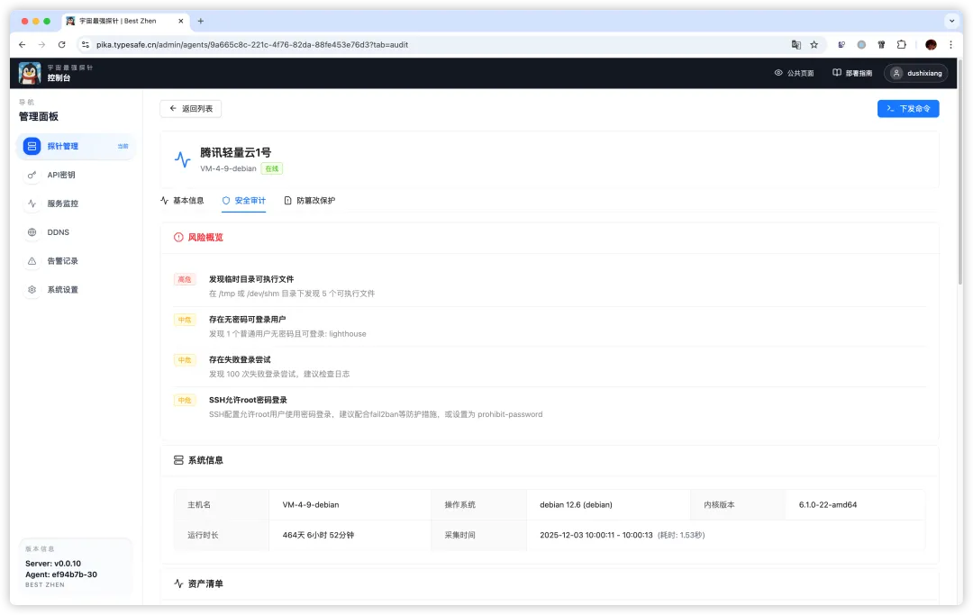This screenshot has height=615, width=973.
Task: Click the 系统设置 gear icon
Action: coord(32,290)
